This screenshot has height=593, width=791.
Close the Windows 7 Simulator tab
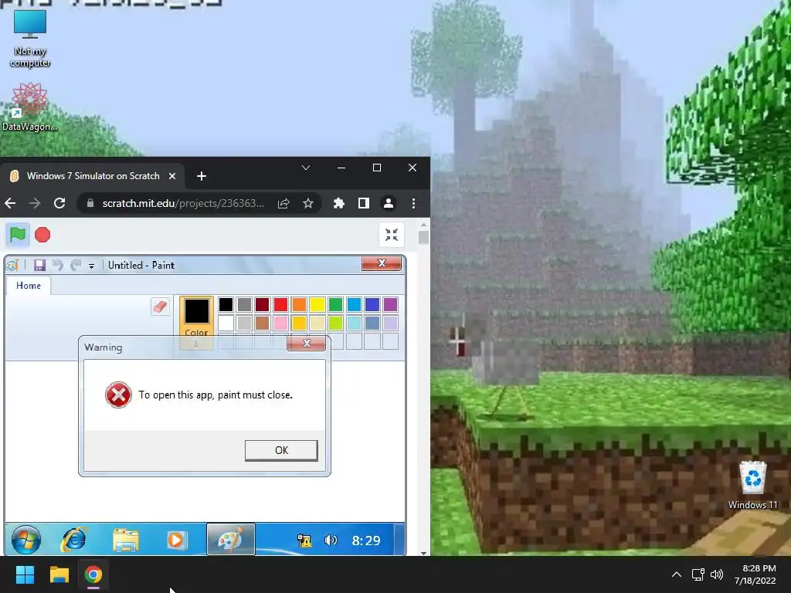tap(172, 176)
